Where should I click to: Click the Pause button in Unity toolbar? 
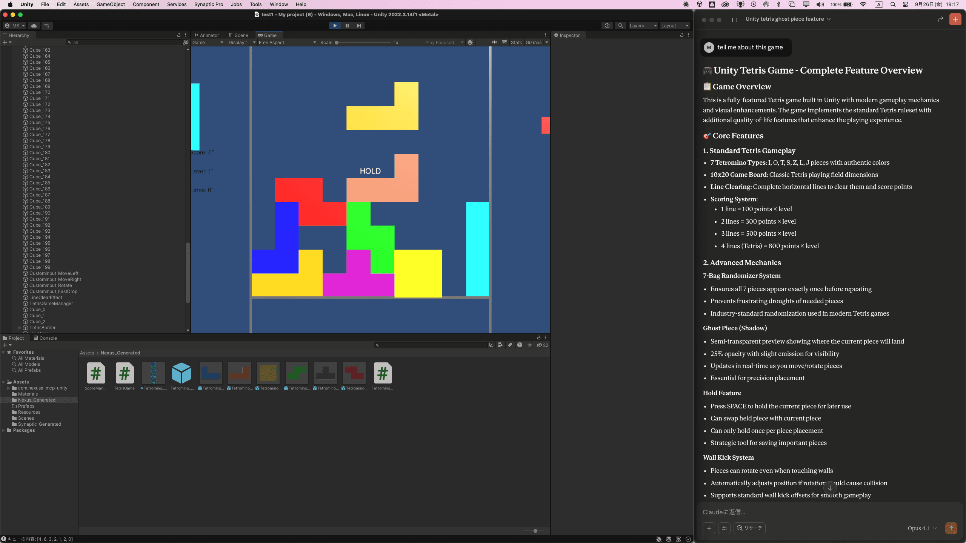347,26
